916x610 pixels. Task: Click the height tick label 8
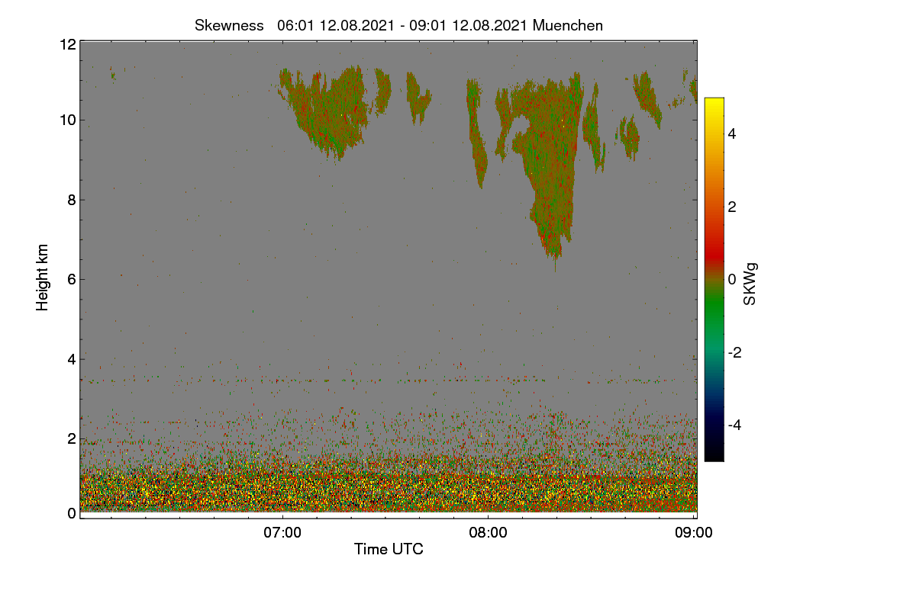72,200
